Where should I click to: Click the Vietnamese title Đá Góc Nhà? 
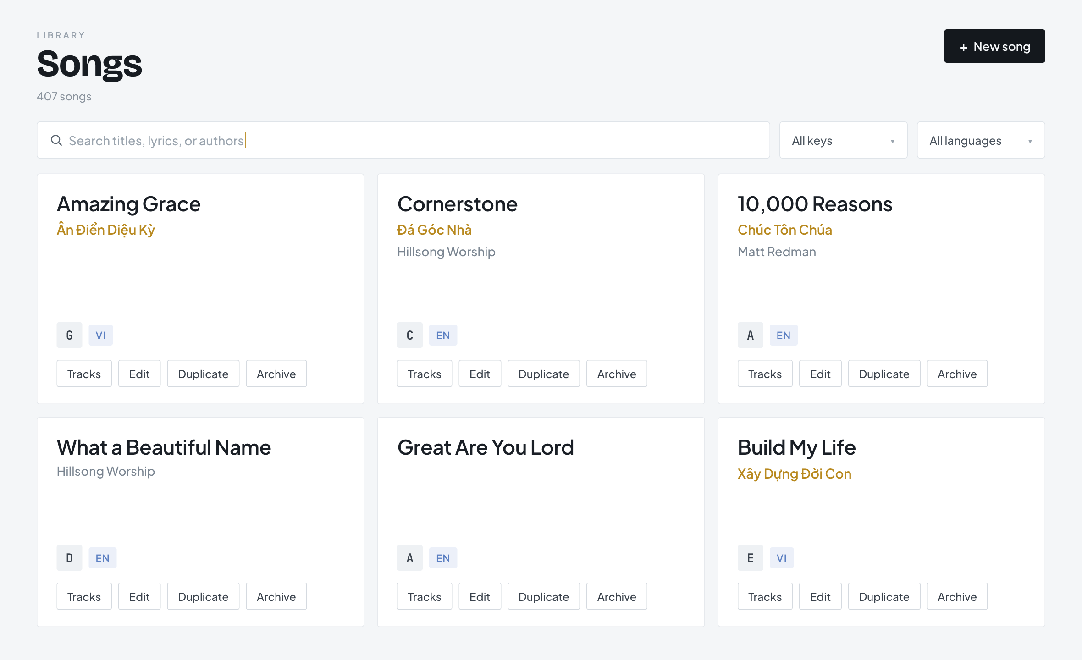pos(435,230)
